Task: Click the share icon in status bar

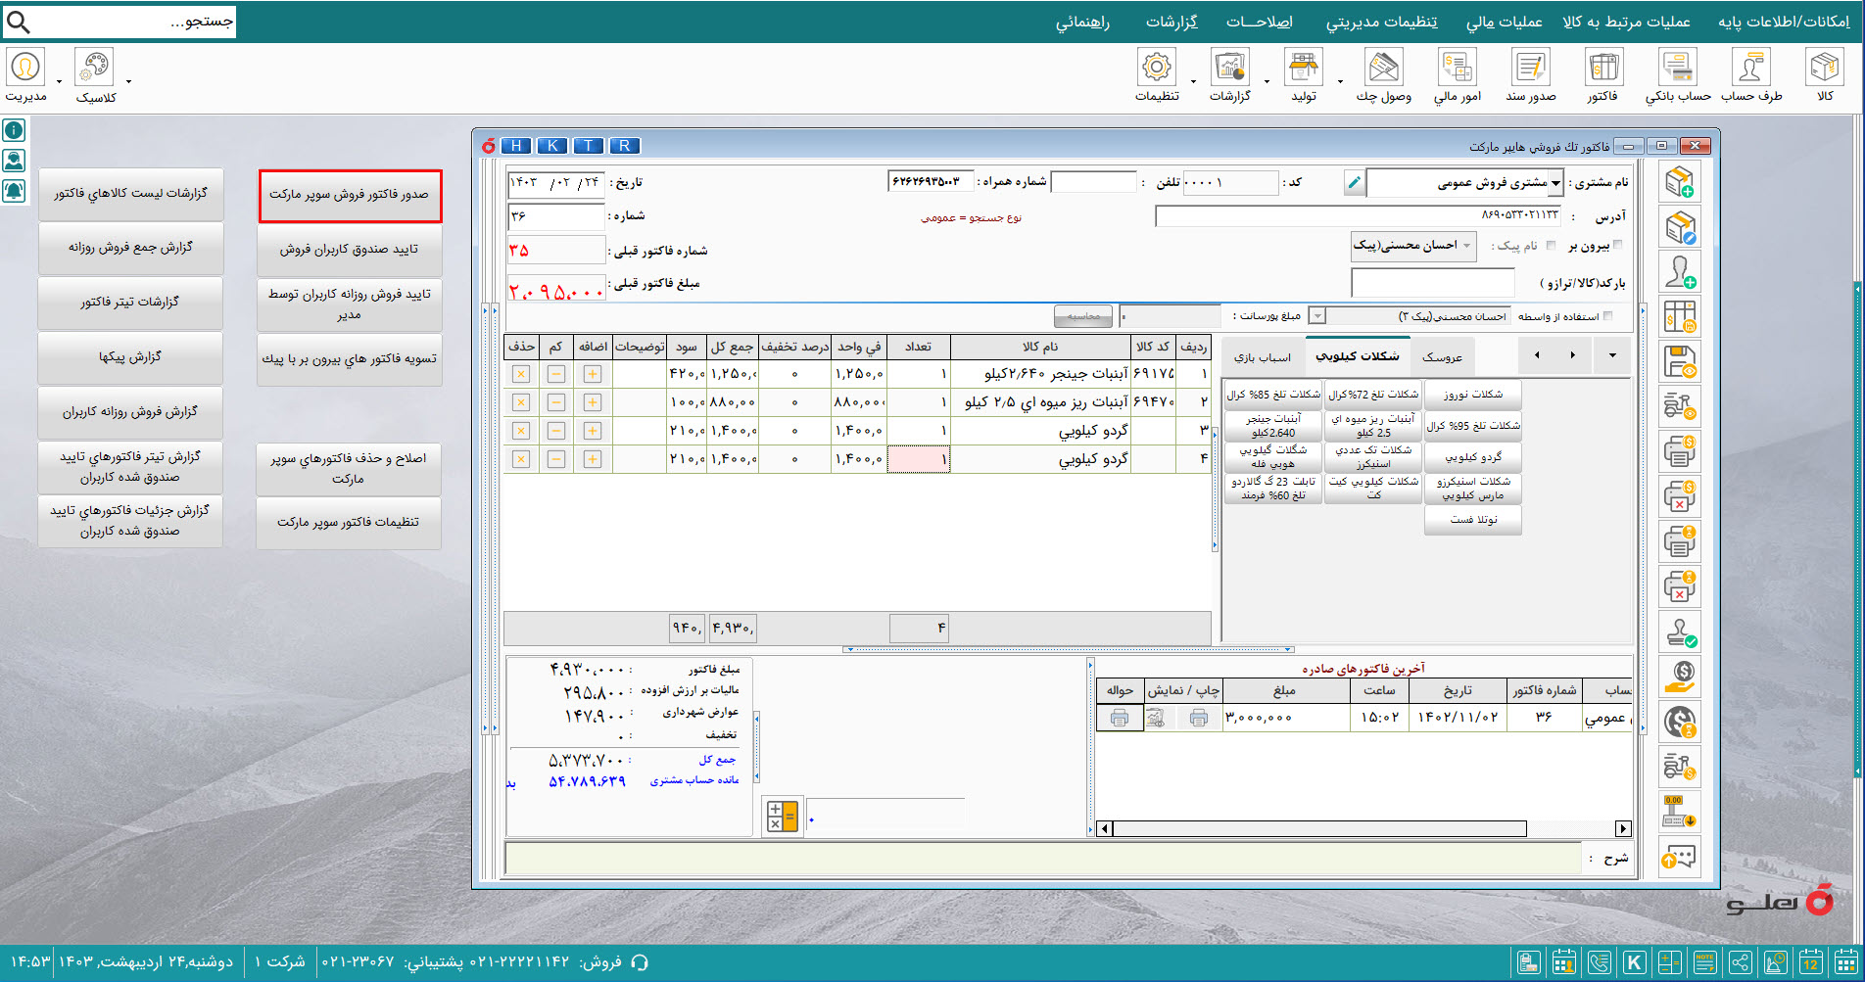Action: pos(1741,962)
